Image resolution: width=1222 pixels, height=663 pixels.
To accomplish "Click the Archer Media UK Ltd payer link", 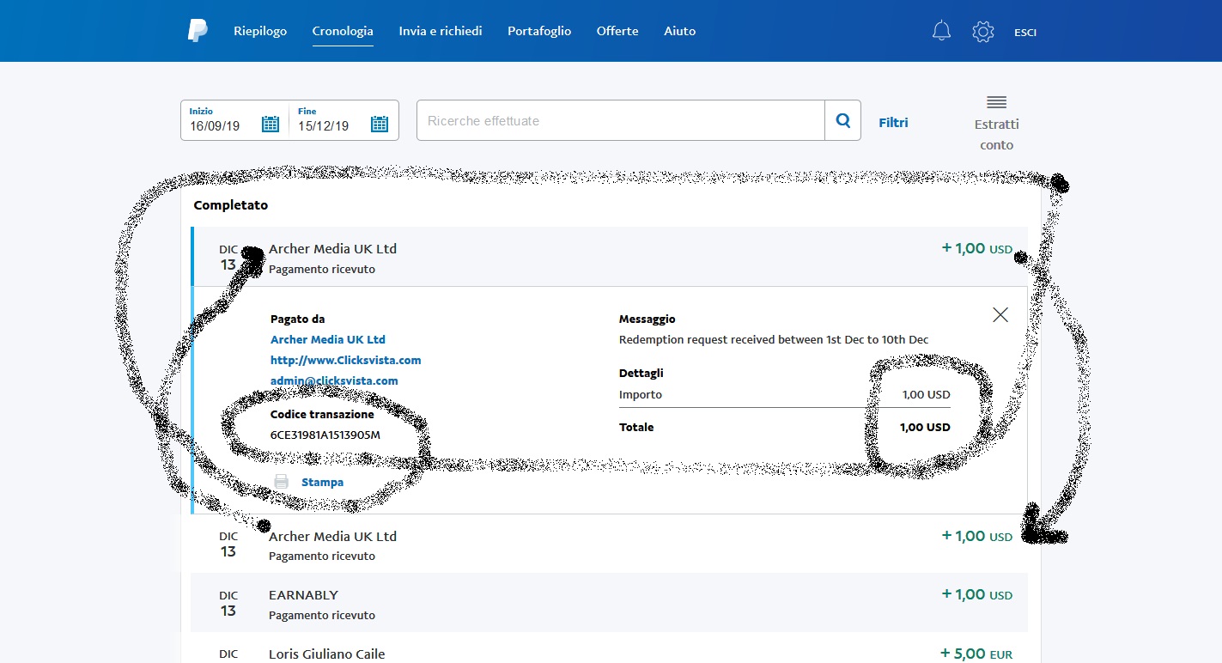I will tap(328, 339).
